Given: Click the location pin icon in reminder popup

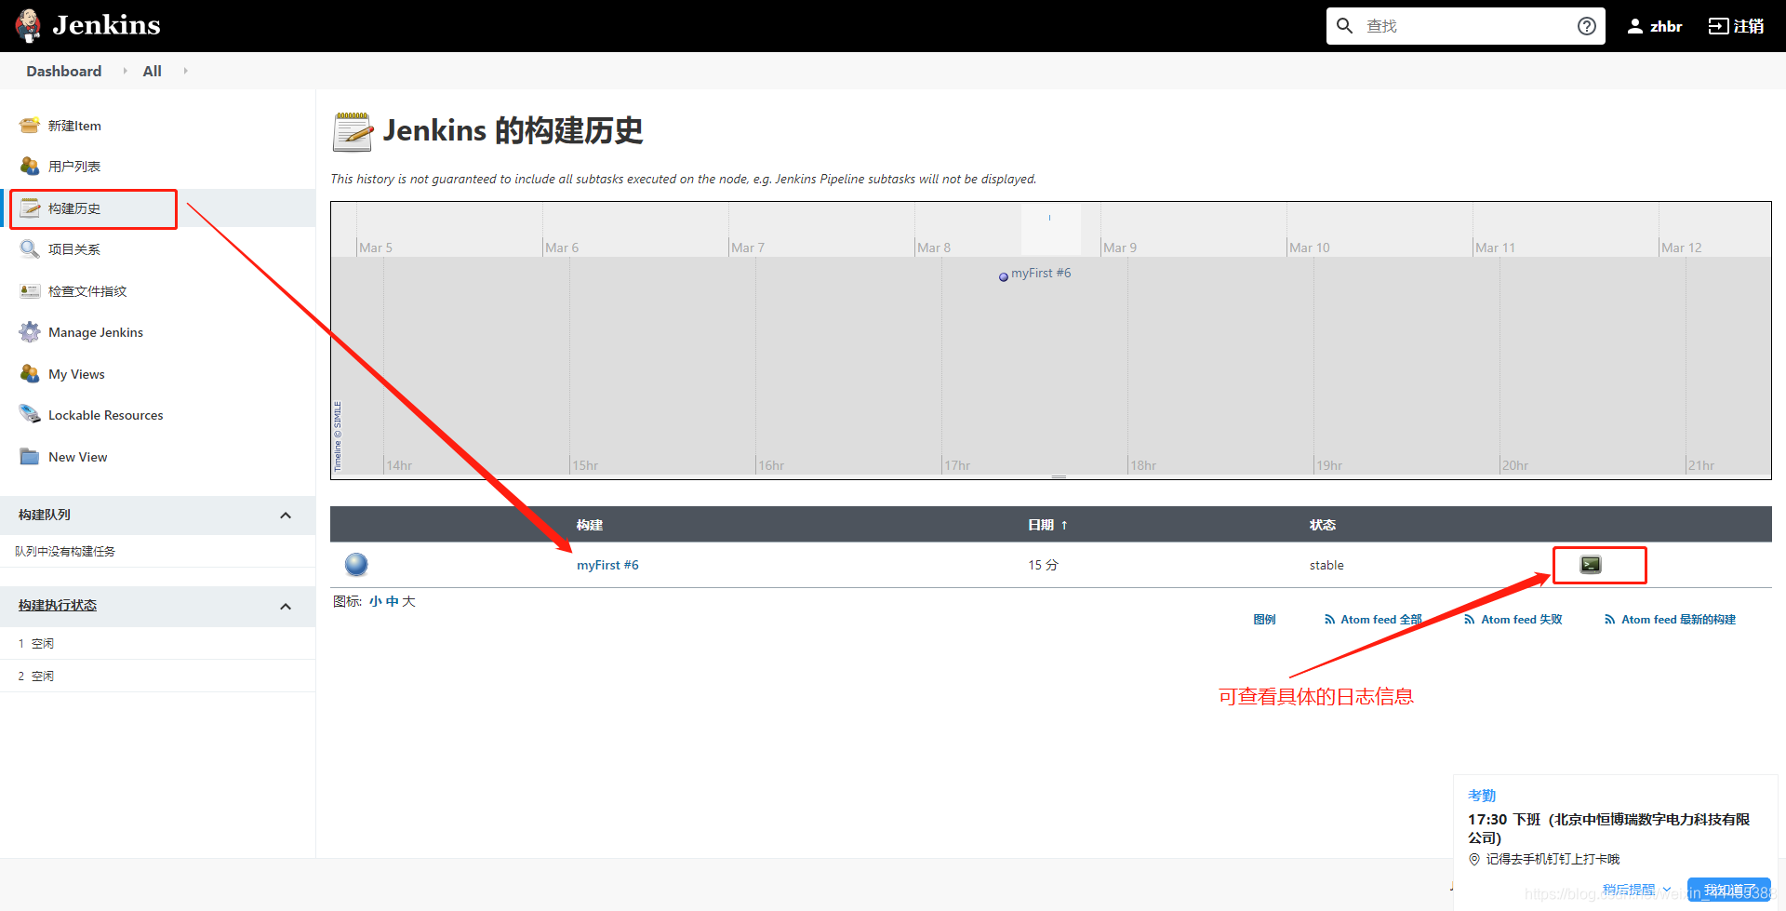Looking at the screenshot, I should (x=1474, y=860).
